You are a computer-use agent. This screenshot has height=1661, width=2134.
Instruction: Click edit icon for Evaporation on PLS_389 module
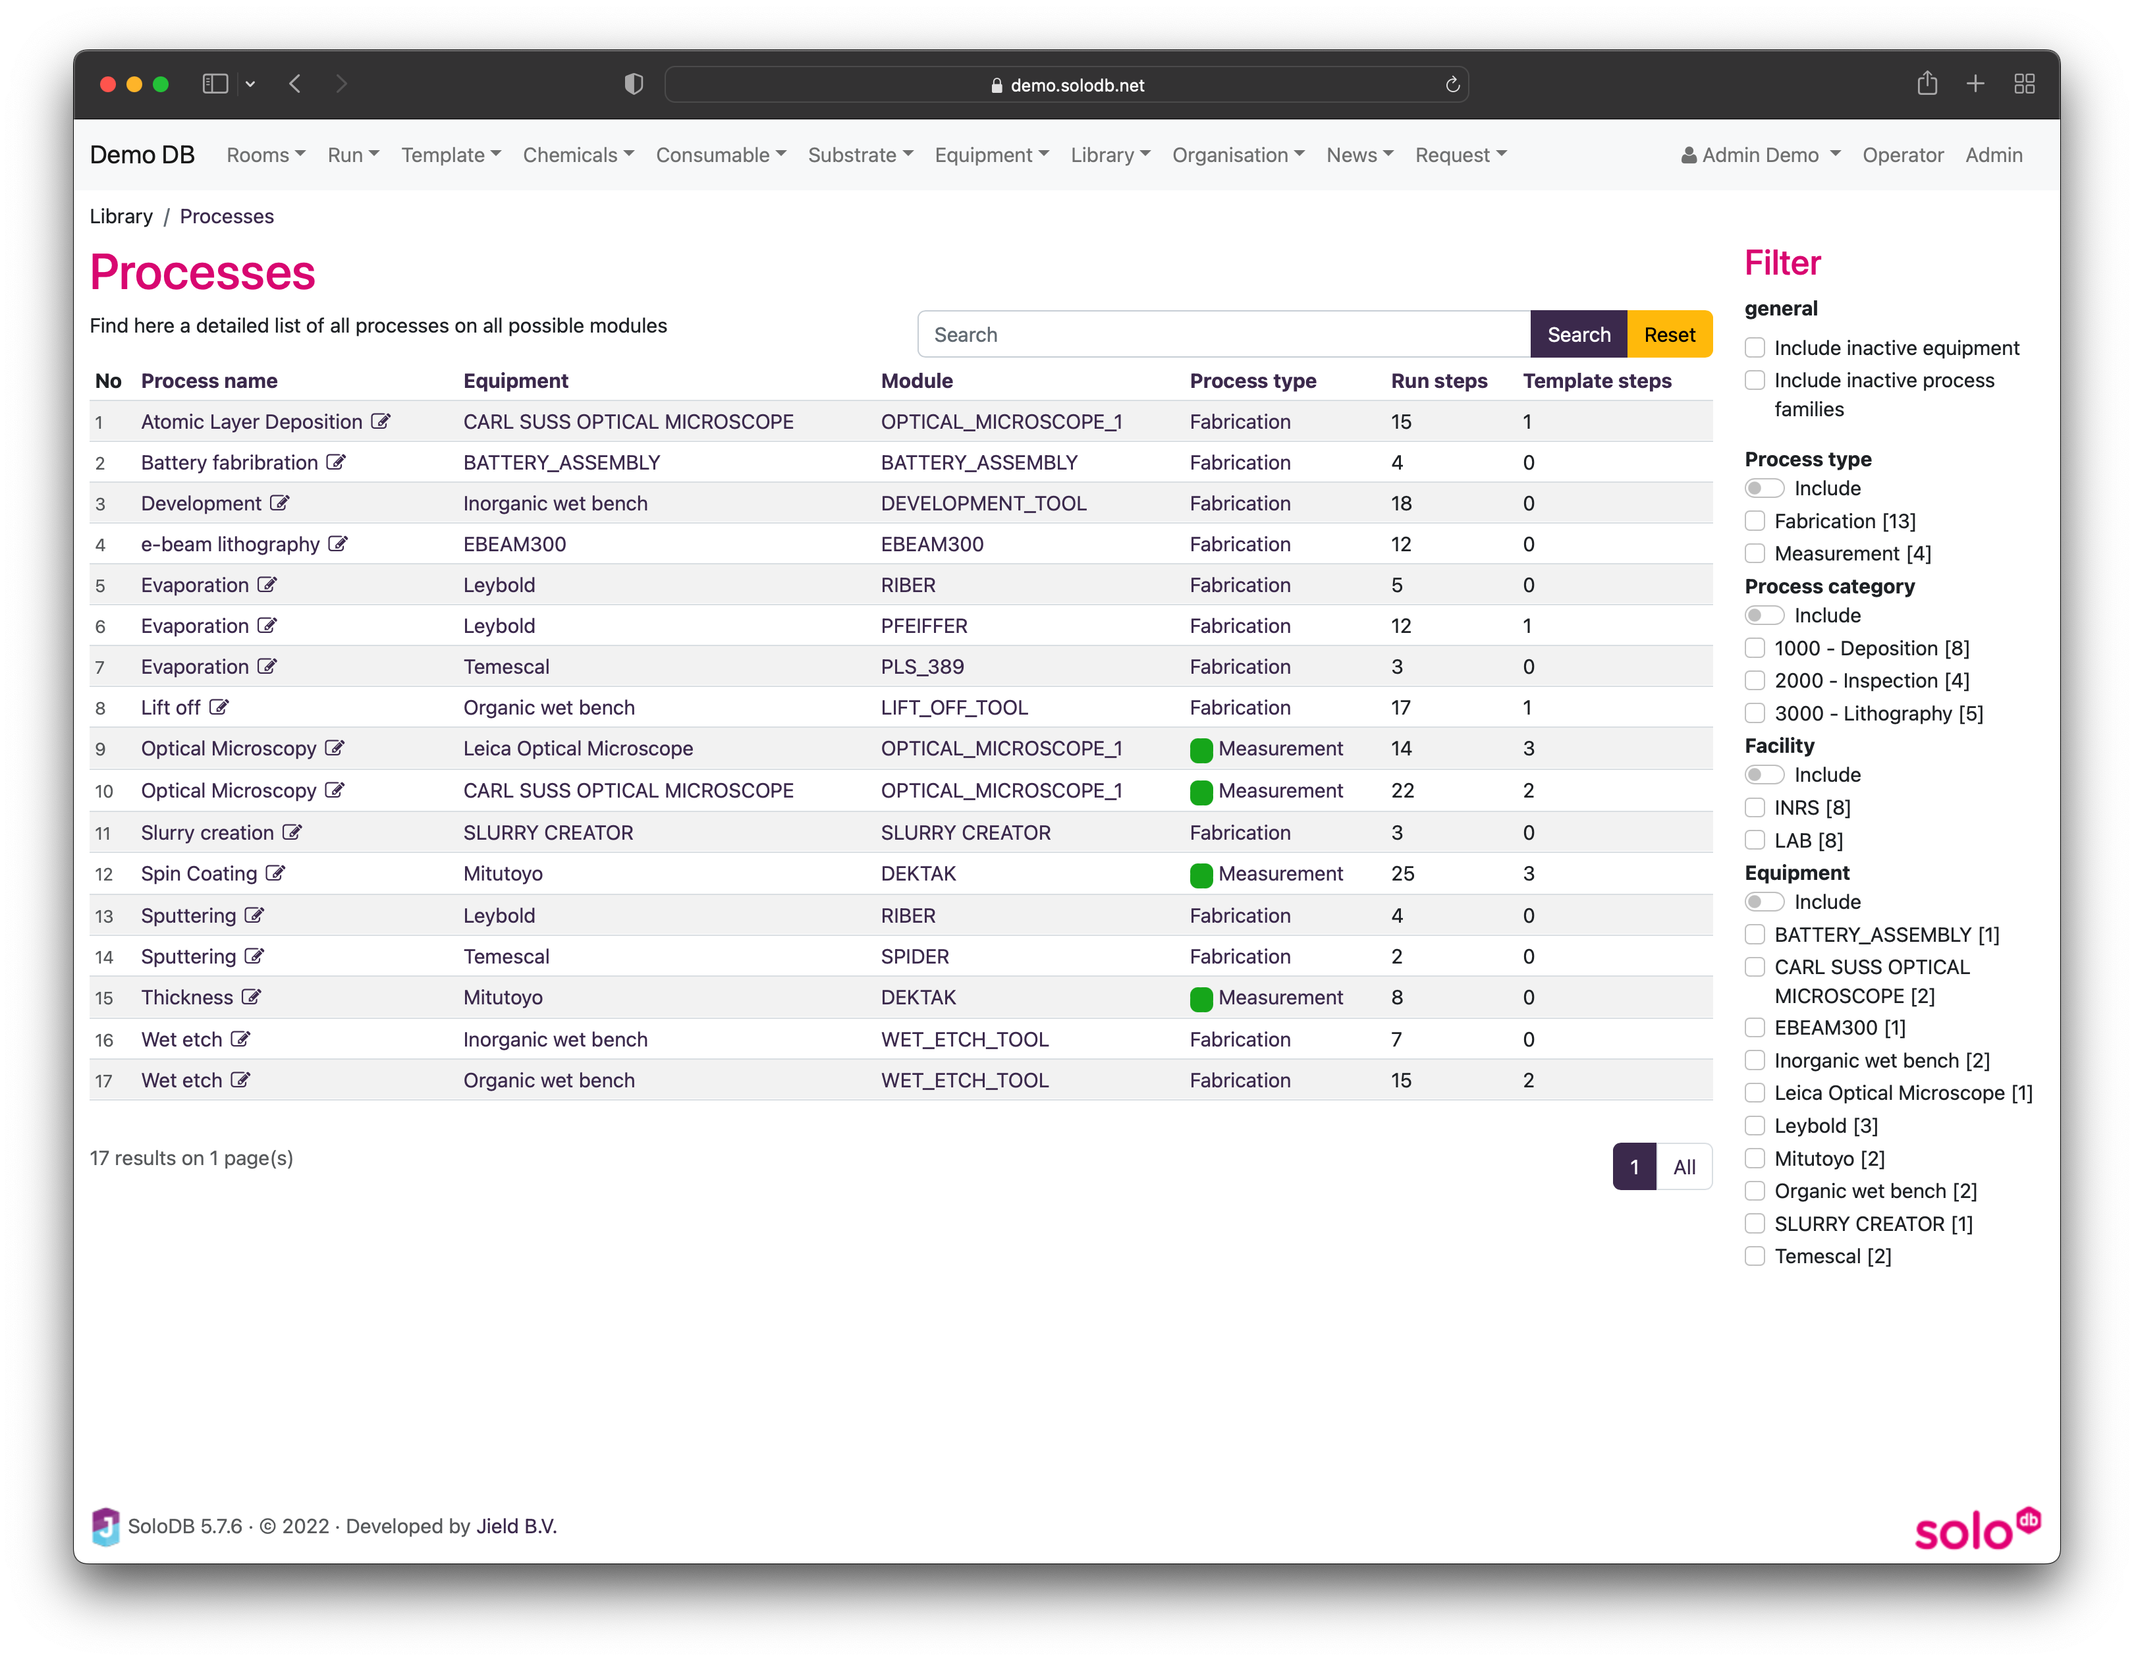click(x=267, y=667)
